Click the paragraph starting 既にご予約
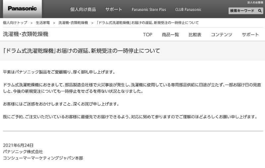 (130, 117)
